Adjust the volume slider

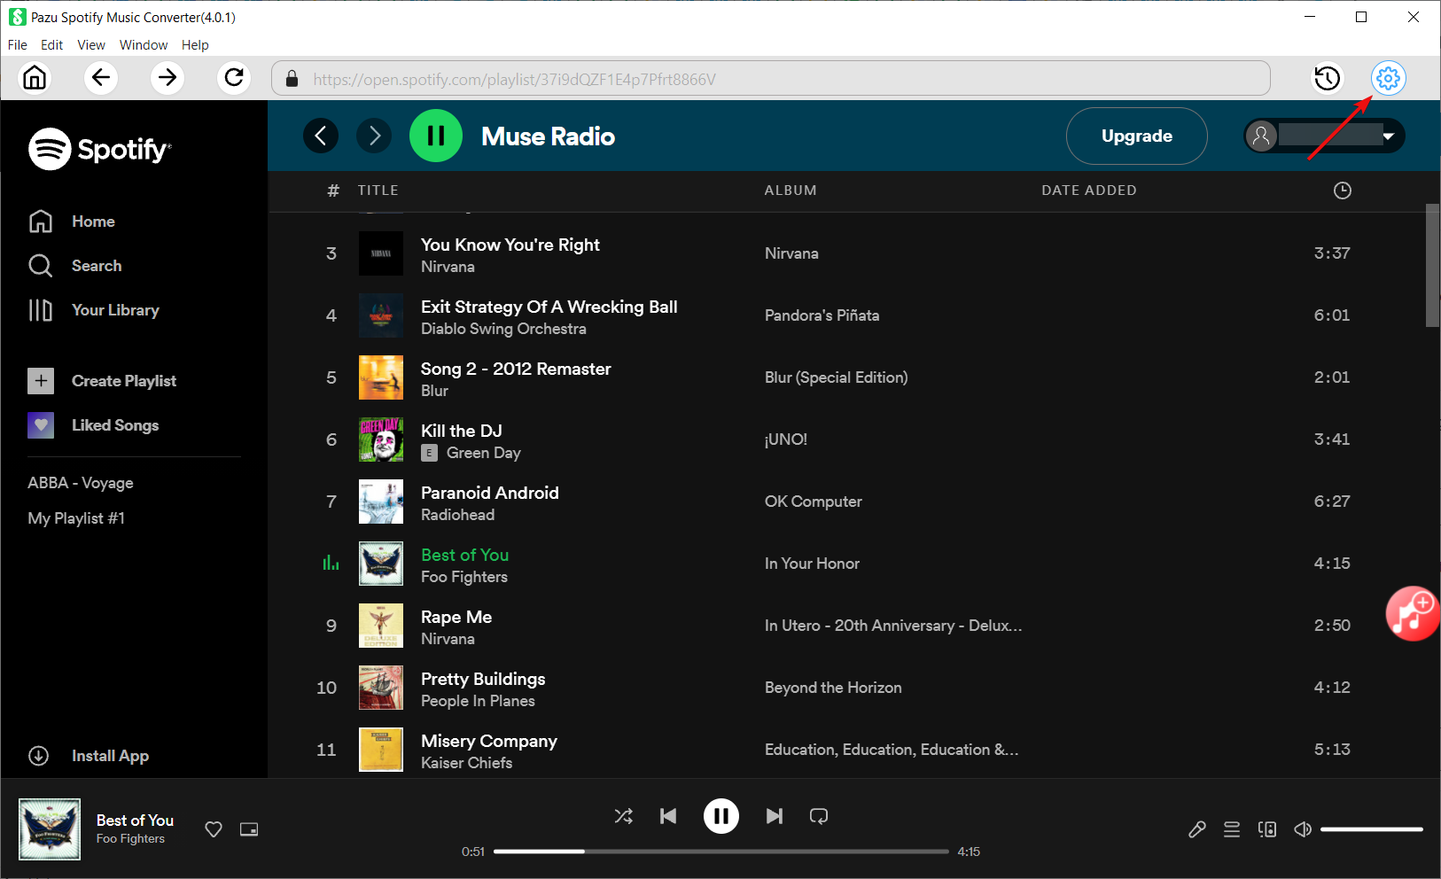coord(1372,829)
